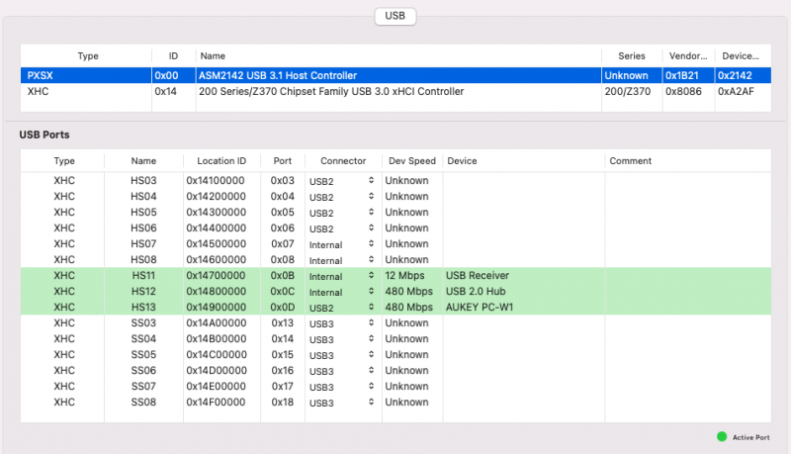The image size is (791, 454).
Task: Click the green Active Port indicator
Action: point(722,436)
